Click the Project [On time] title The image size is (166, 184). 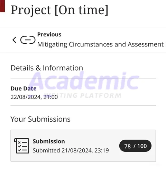click(59, 10)
